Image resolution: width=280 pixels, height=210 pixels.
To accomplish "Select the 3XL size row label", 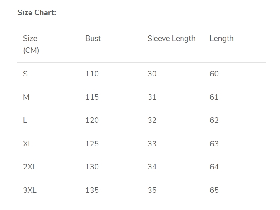I will click(30, 191).
